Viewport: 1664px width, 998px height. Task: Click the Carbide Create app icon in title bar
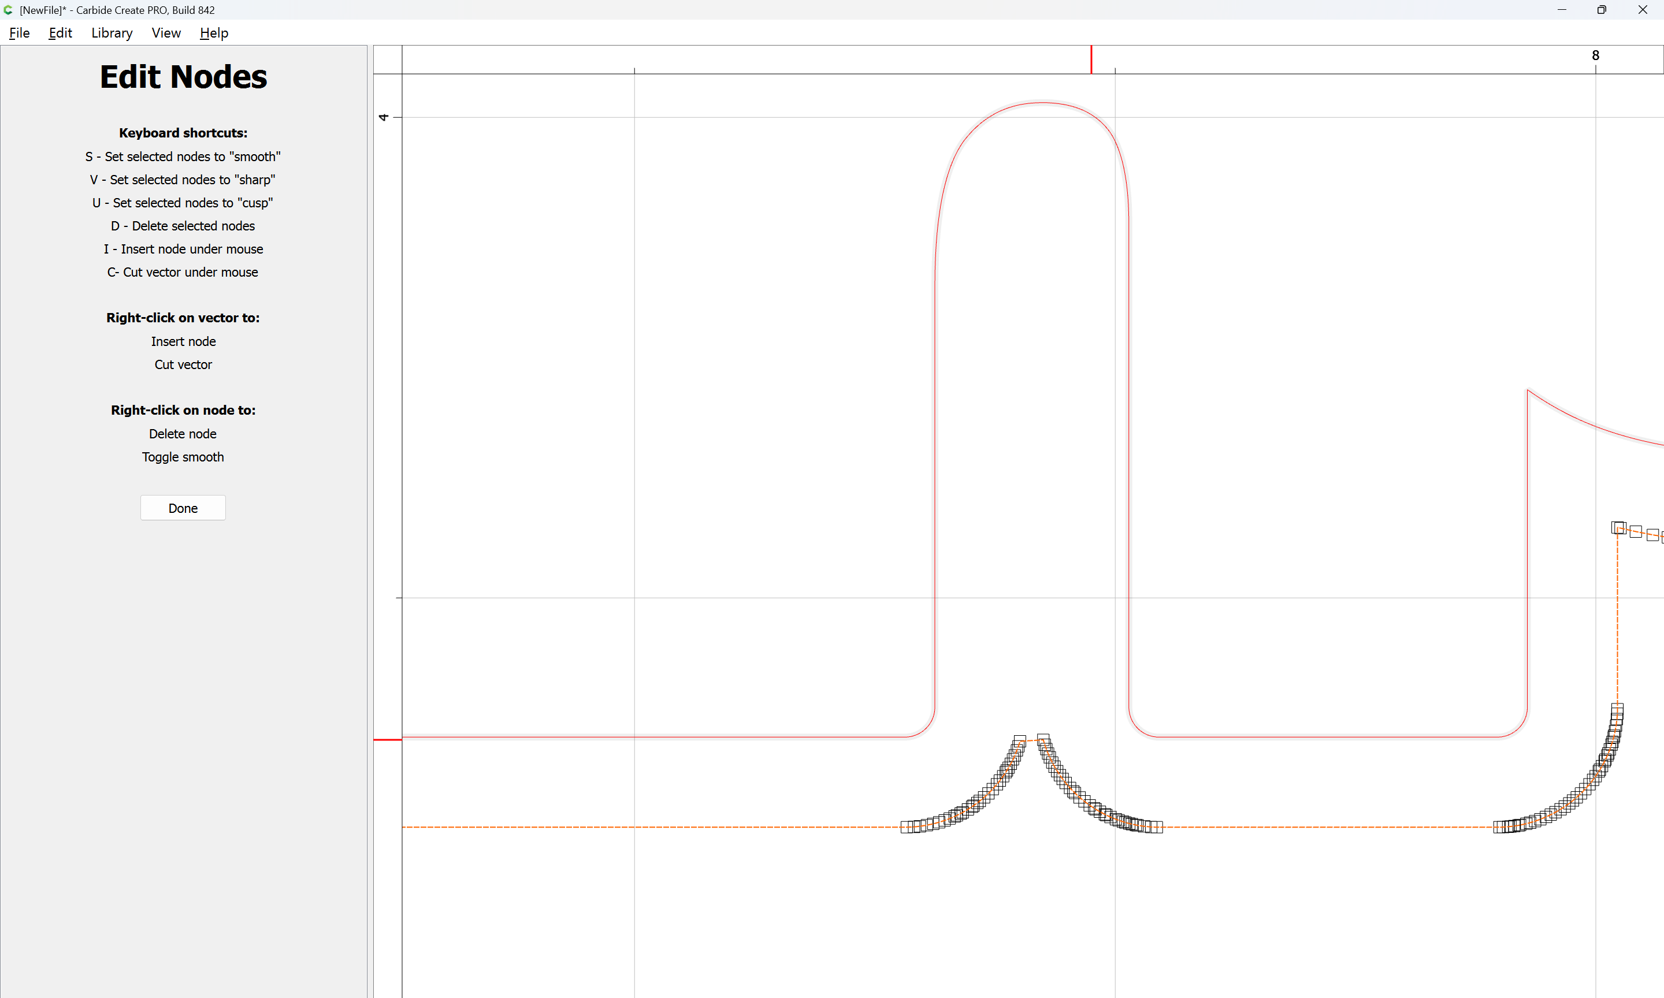(x=8, y=10)
